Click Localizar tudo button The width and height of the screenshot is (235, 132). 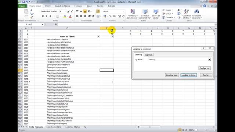point(172,75)
